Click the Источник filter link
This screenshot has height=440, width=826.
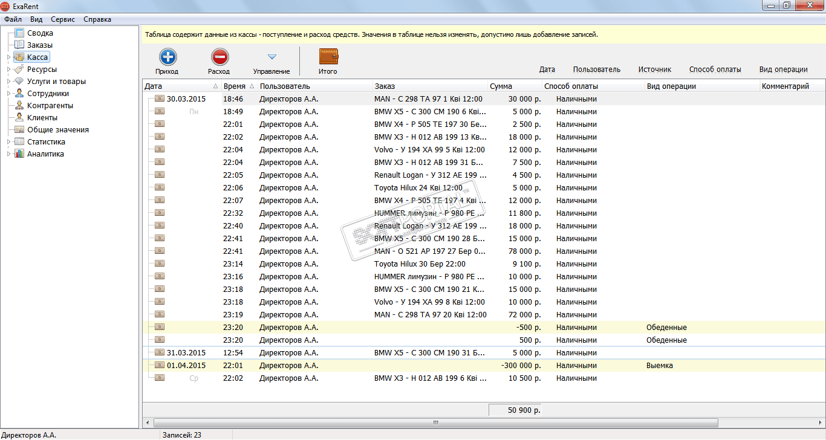click(x=655, y=70)
